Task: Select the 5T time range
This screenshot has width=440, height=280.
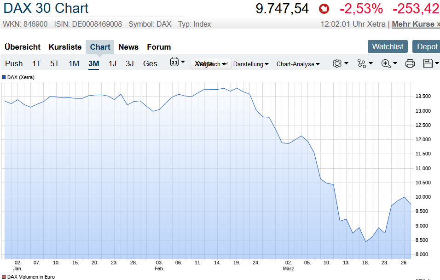Action: coord(55,63)
